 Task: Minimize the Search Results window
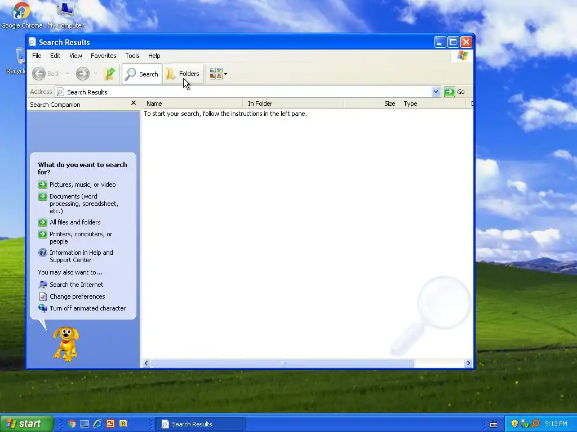click(x=440, y=42)
